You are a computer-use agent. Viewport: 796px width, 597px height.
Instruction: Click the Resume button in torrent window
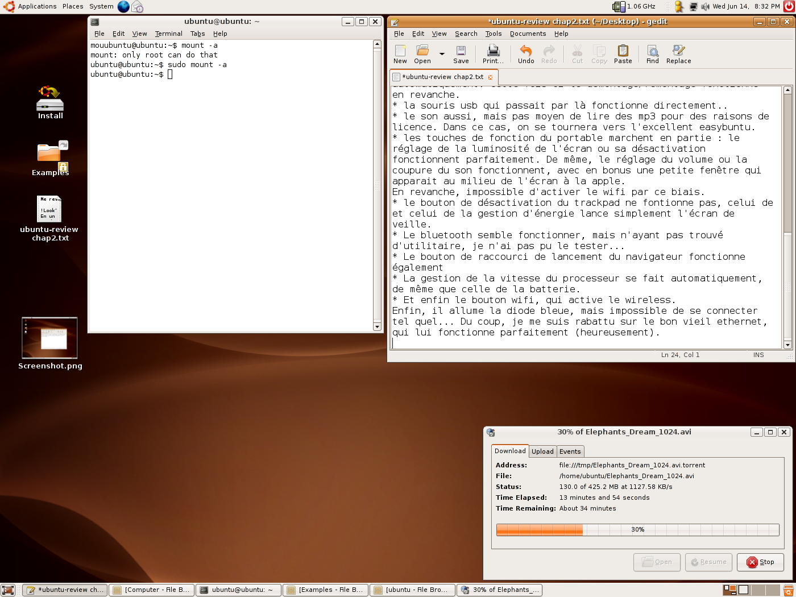(708, 562)
